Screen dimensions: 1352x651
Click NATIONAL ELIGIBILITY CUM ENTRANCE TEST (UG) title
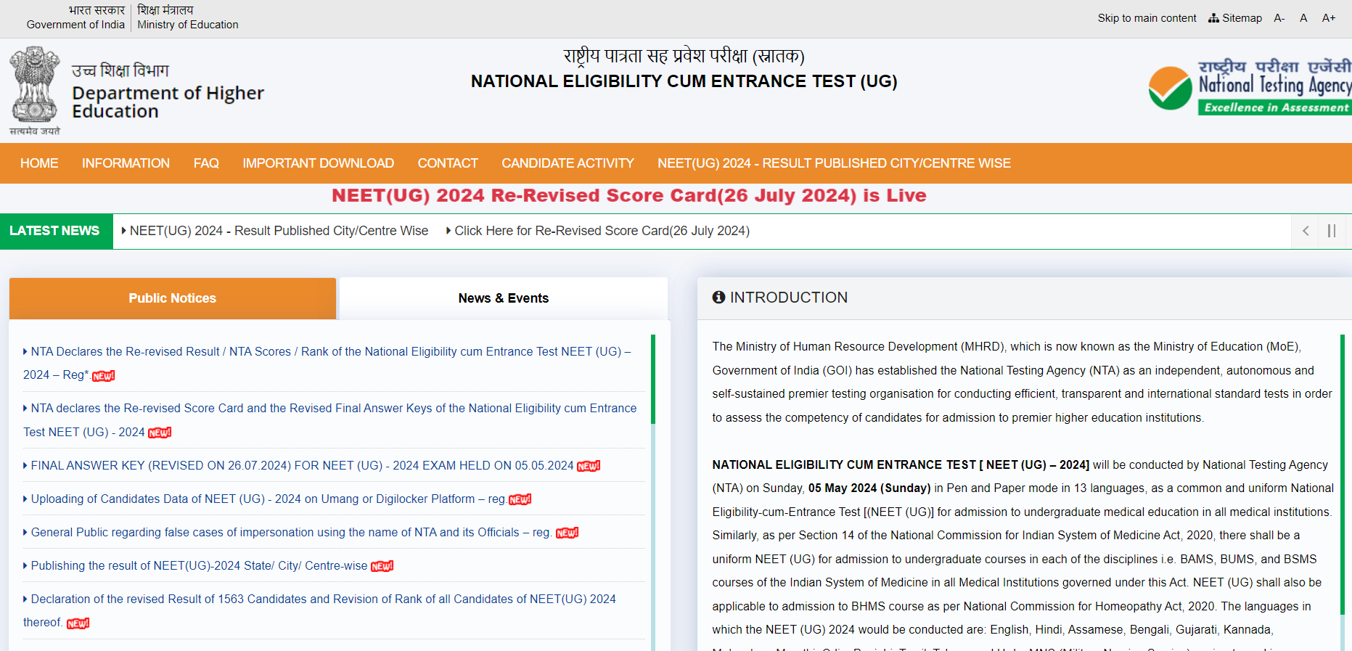tap(684, 81)
